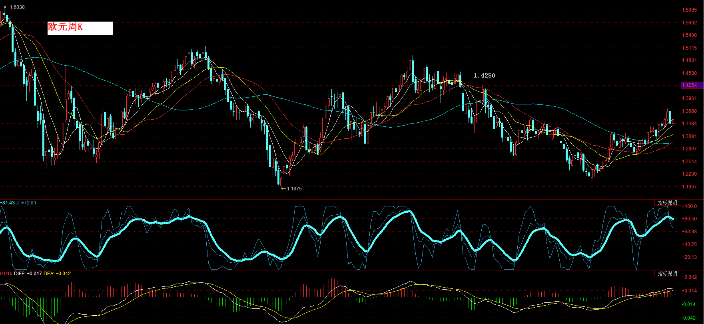704x324 pixels.
Task: Select the blue horizontal line at 1.4250
Action: 509,85
